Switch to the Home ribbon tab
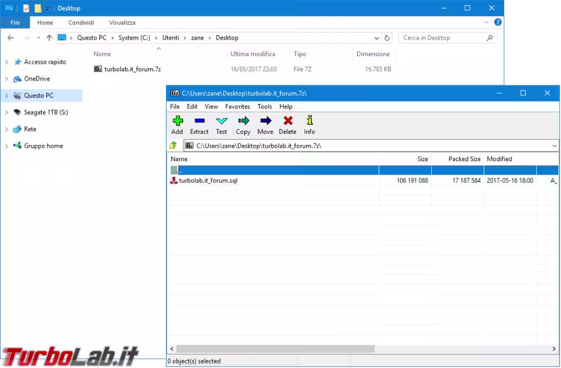The image size is (561, 368). point(45,22)
